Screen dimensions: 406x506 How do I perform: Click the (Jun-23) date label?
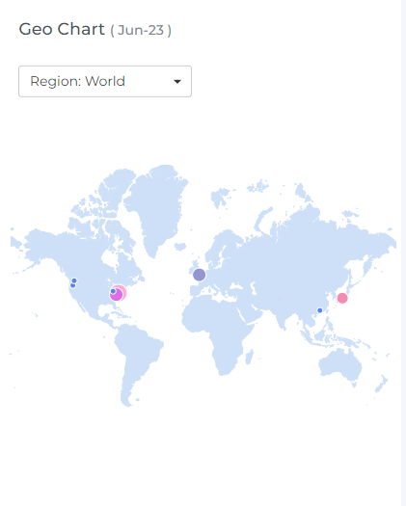click(141, 30)
